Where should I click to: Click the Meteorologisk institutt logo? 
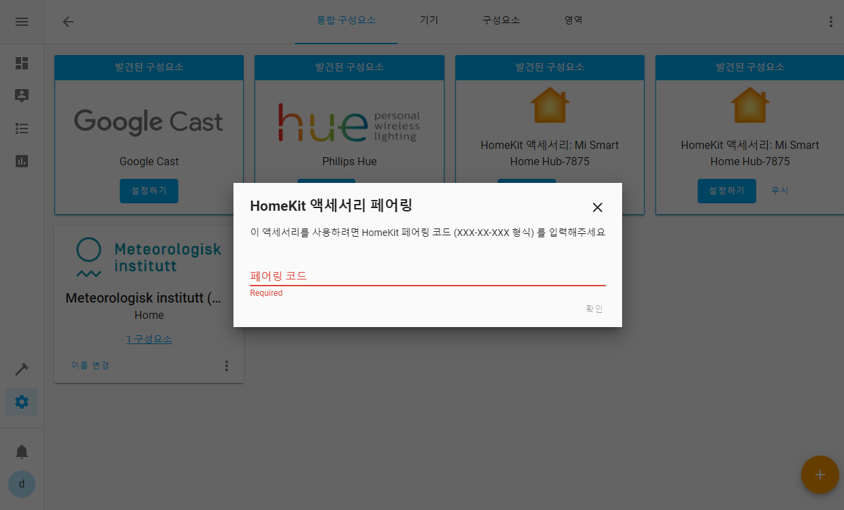click(149, 257)
